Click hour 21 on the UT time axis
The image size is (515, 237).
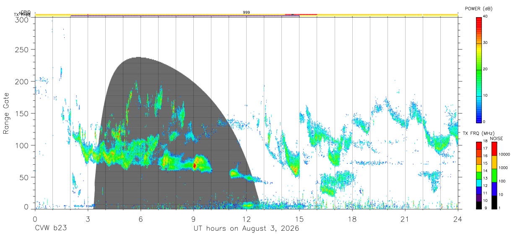405,219
